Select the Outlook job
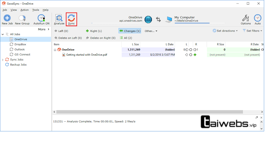Screen dimensions: 266x149 [x=19, y=50]
